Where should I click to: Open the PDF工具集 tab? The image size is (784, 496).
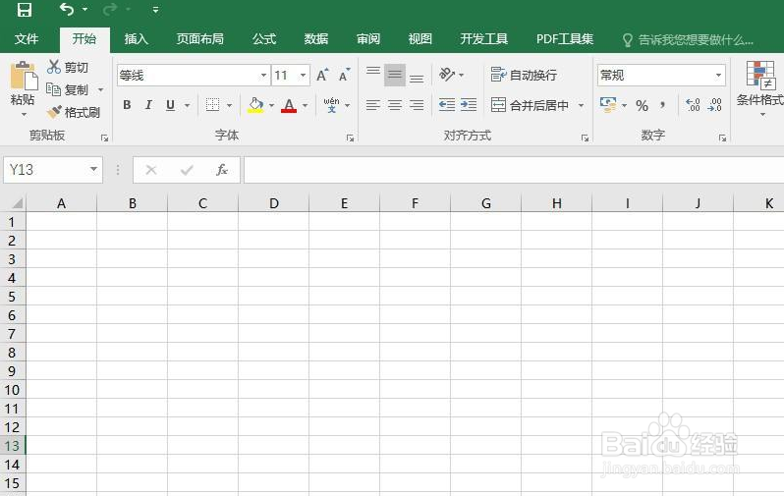click(565, 39)
